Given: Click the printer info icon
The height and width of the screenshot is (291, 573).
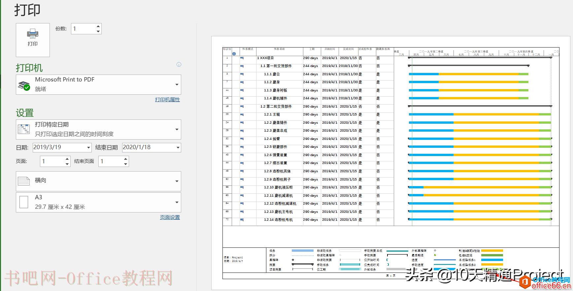Looking at the screenshot, I should tap(179, 64).
